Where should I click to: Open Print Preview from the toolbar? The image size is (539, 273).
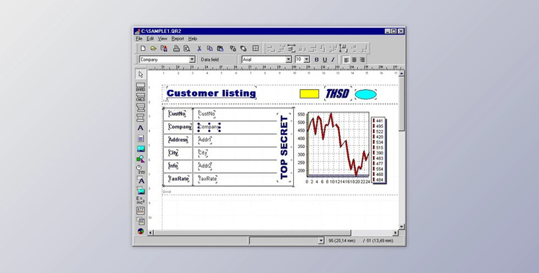click(x=187, y=48)
